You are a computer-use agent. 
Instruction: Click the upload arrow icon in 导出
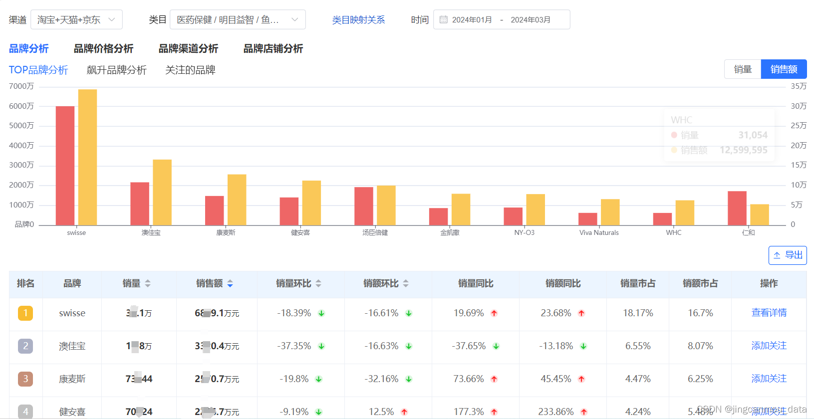(777, 255)
